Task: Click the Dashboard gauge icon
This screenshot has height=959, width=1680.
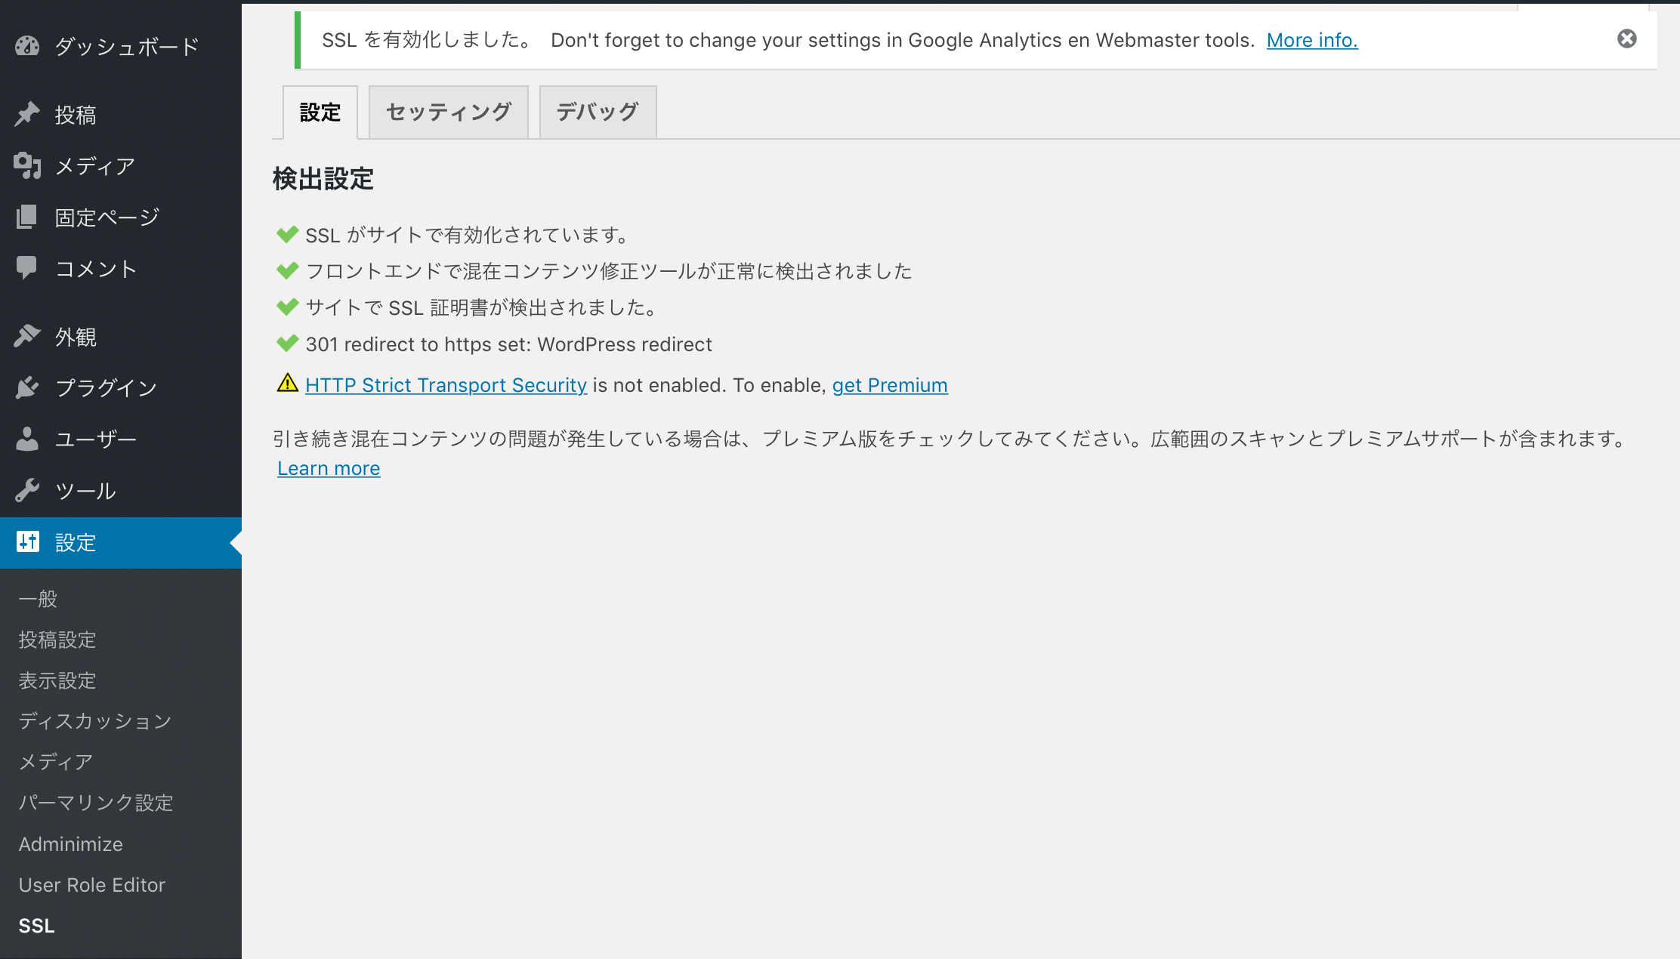Action: click(27, 46)
